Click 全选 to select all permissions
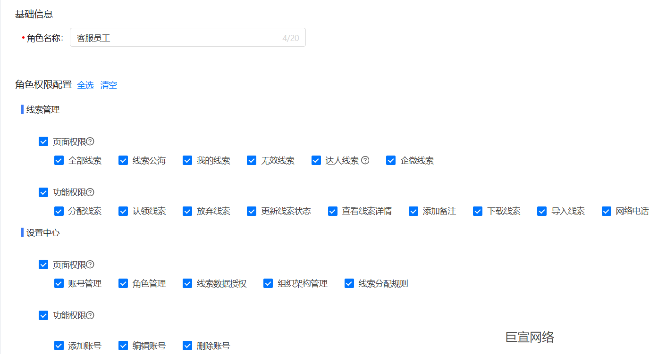 [85, 85]
